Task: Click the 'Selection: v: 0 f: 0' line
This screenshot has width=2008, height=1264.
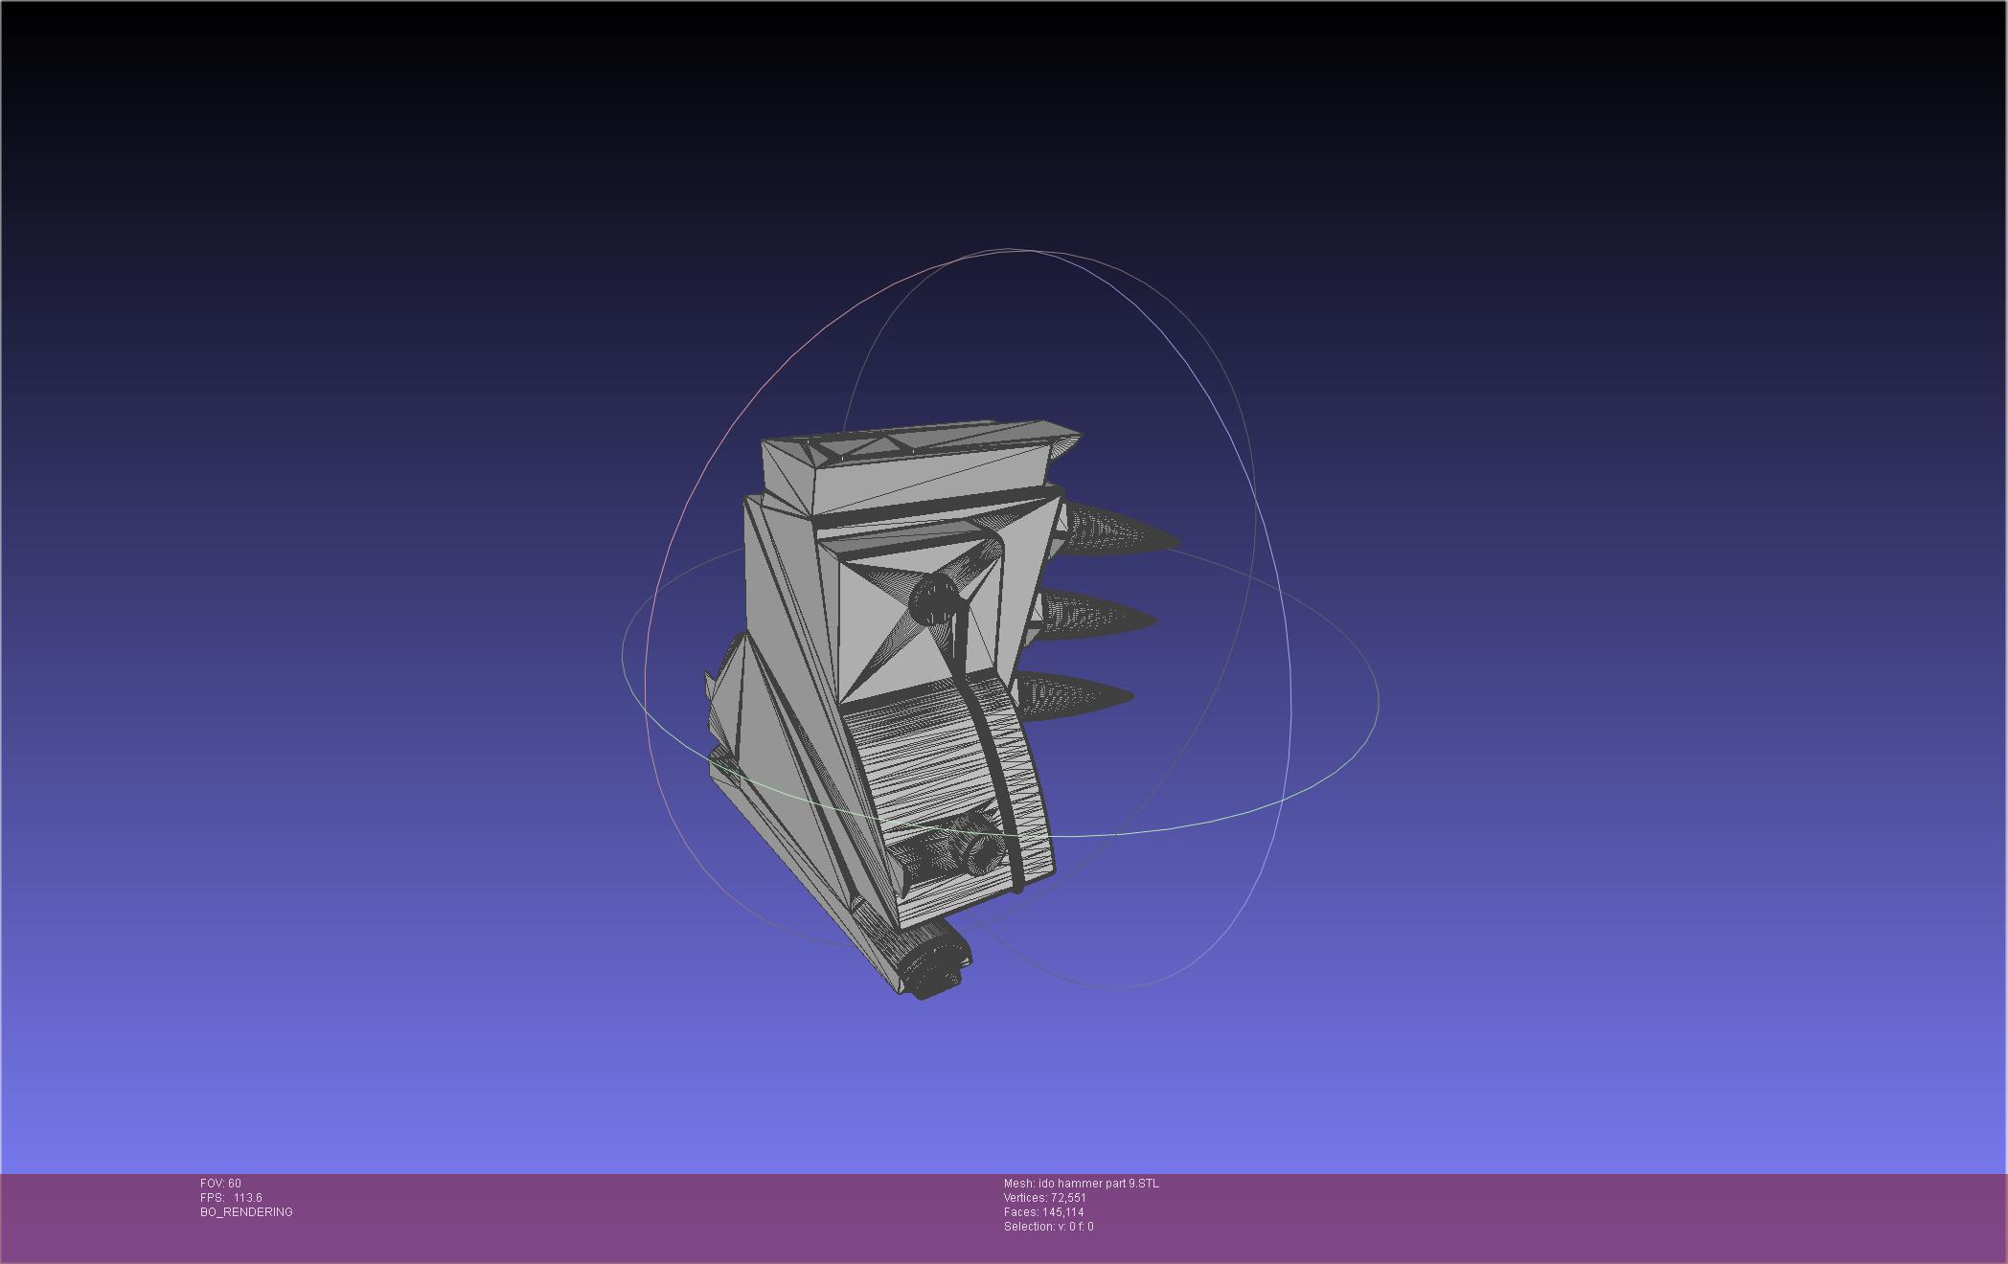Action: click(x=1048, y=1227)
